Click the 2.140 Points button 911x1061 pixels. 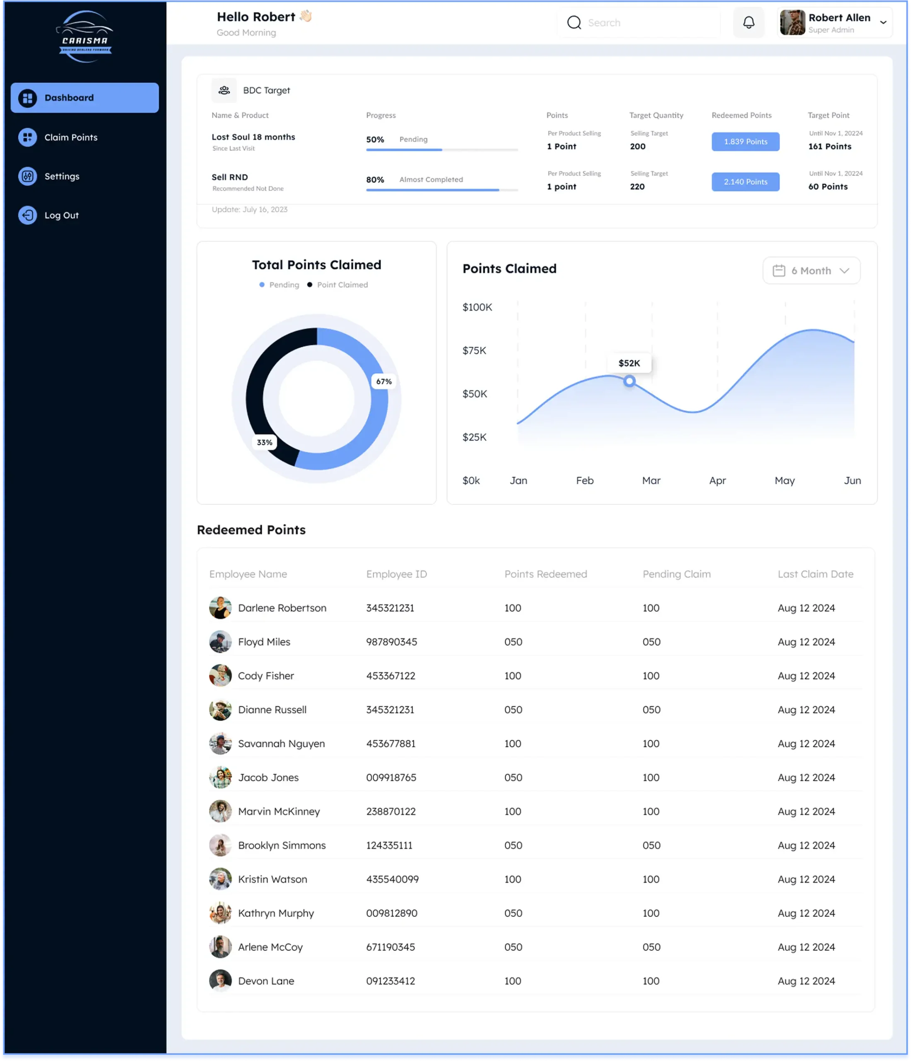[745, 182]
